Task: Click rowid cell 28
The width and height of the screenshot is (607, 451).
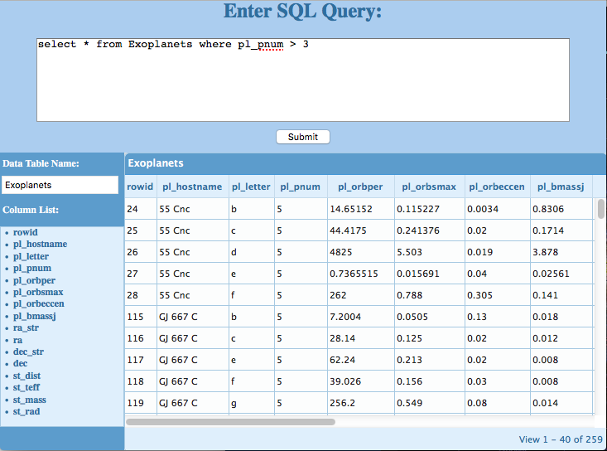Action: pos(141,295)
